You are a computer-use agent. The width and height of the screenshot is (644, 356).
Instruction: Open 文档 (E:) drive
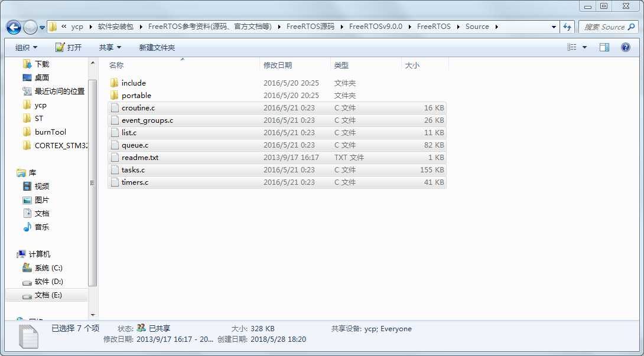(x=48, y=295)
